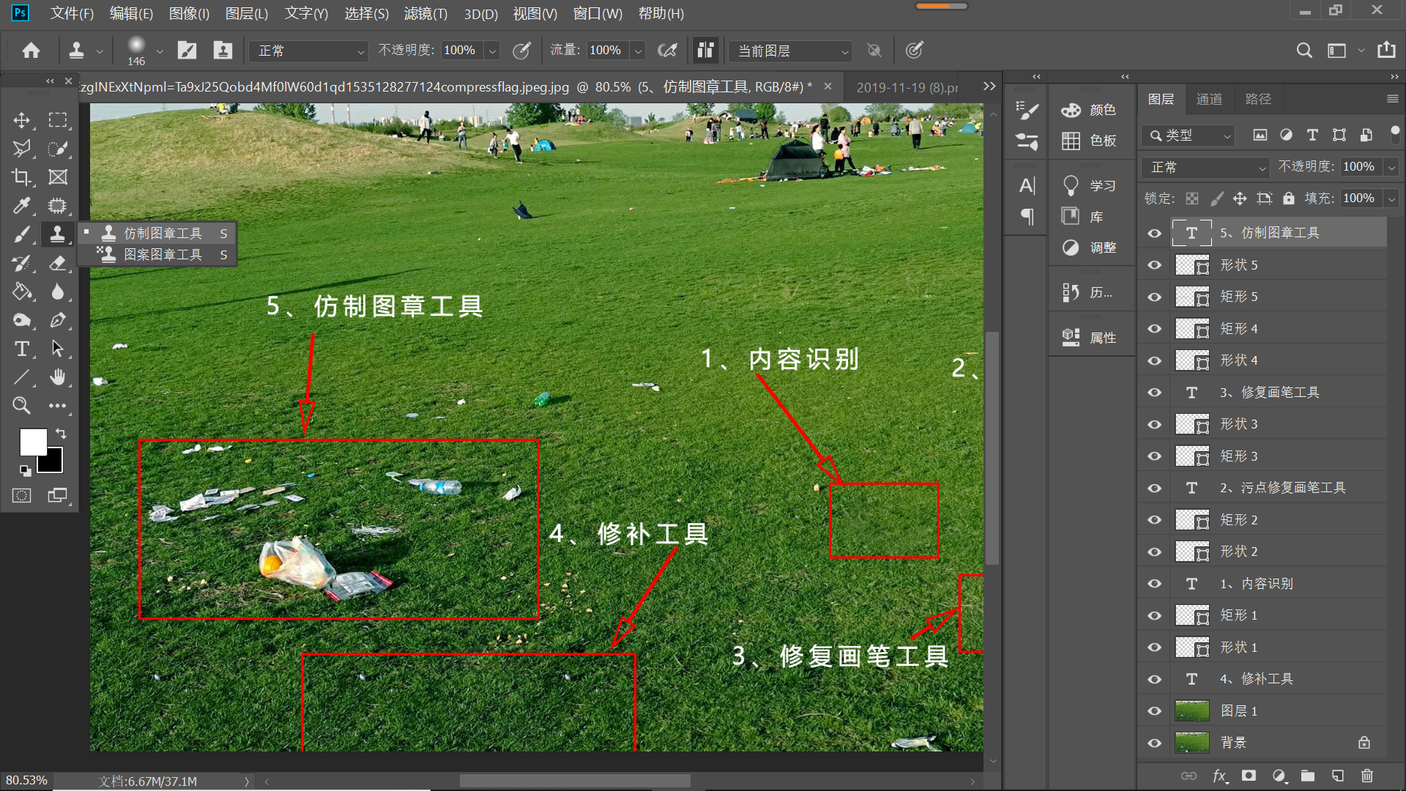This screenshot has height=791, width=1406.
Task: Open the layer 不透明度 dropdown arrow
Action: (x=1391, y=168)
